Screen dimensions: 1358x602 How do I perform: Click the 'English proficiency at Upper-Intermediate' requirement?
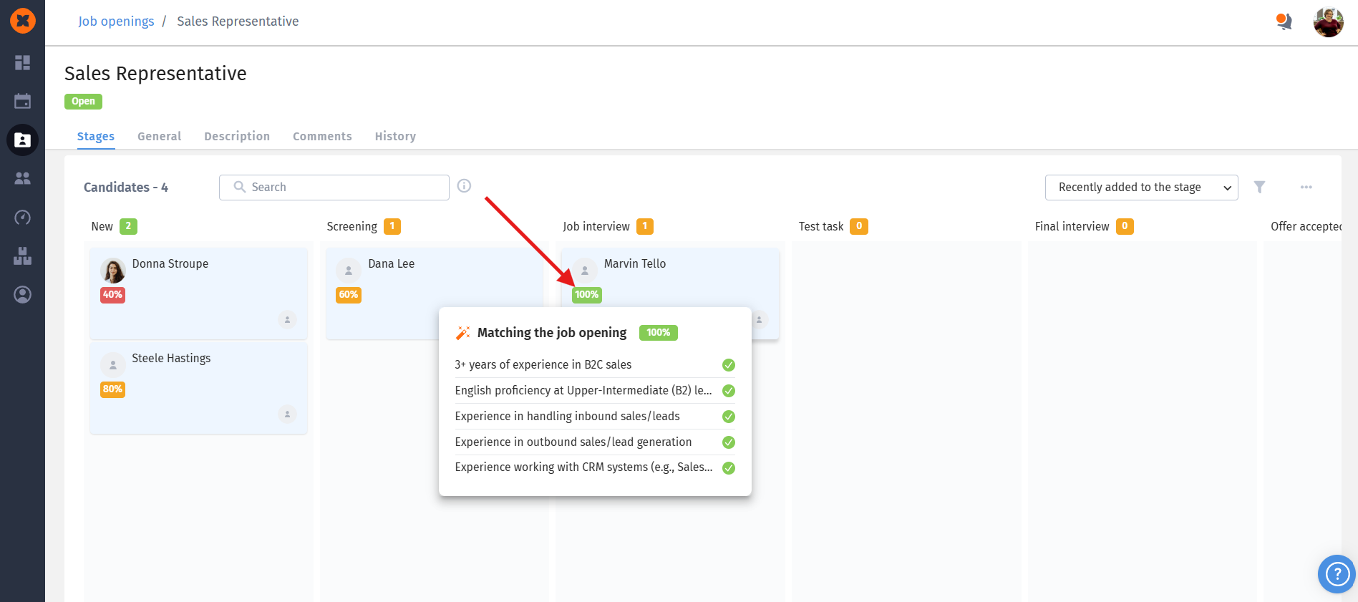tap(583, 390)
